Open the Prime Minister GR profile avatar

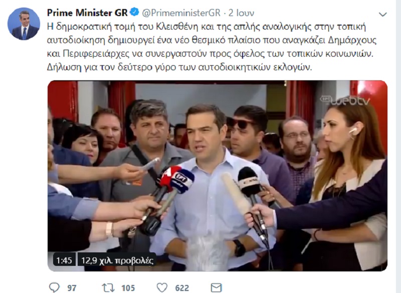tap(24, 24)
